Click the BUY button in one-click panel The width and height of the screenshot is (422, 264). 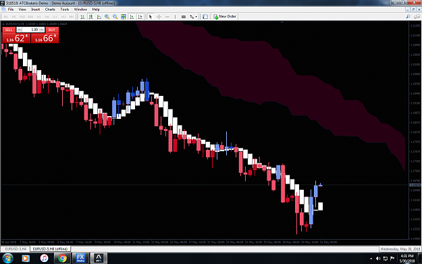coord(52,30)
